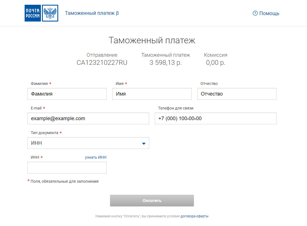Click the Телефон для связи field
The image size is (307, 226).
pyautogui.click(x=215, y=118)
